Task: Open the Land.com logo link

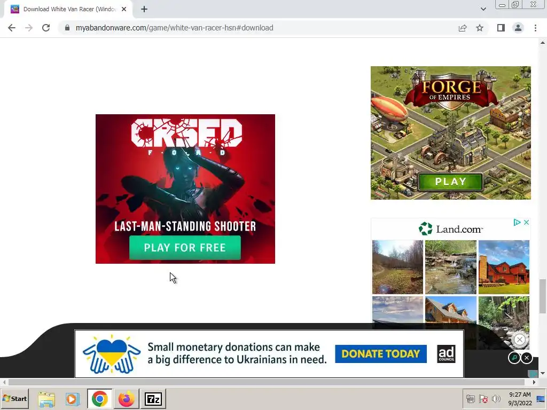Action: pyautogui.click(x=451, y=229)
